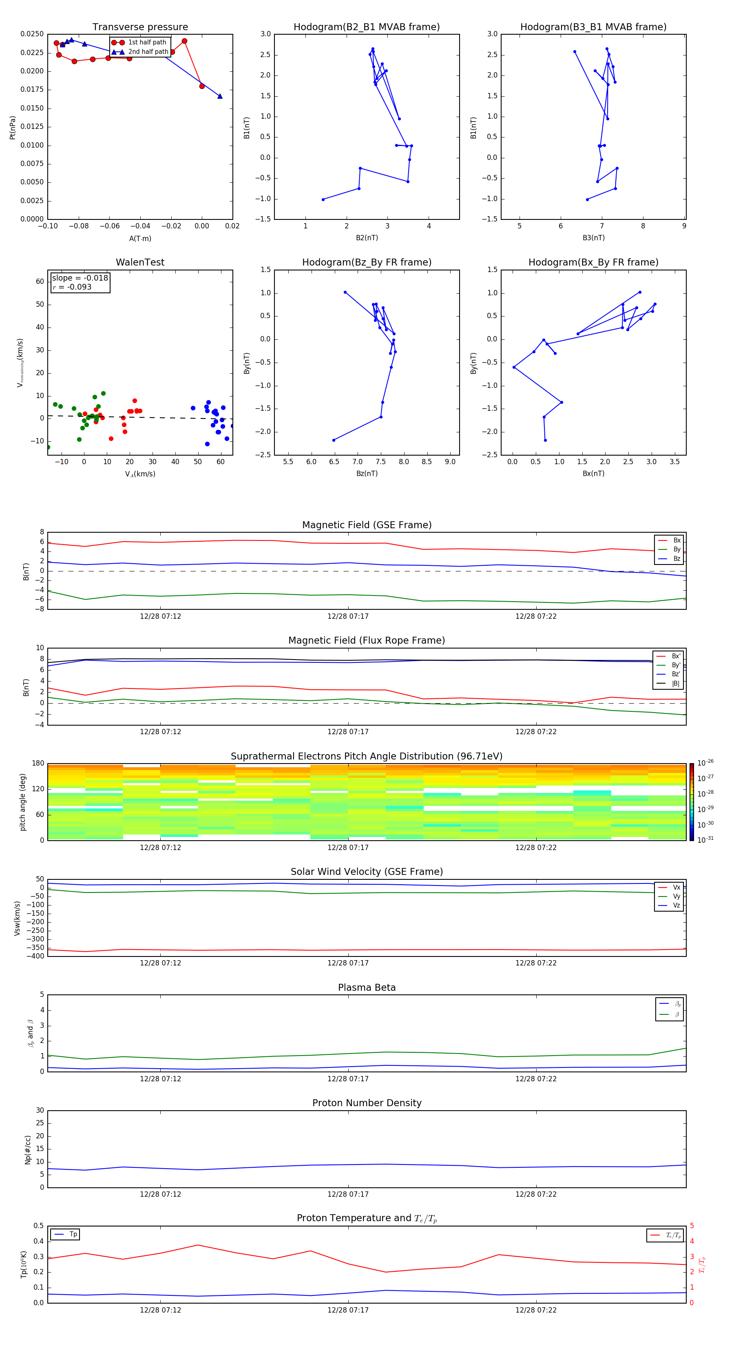Click the 'Transverse pressure' plot title

(x=140, y=27)
